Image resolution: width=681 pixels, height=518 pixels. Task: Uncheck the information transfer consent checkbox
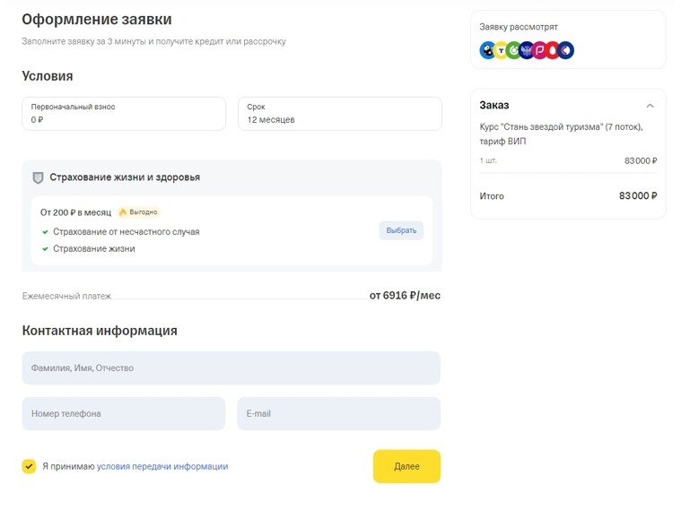tap(29, 466)
